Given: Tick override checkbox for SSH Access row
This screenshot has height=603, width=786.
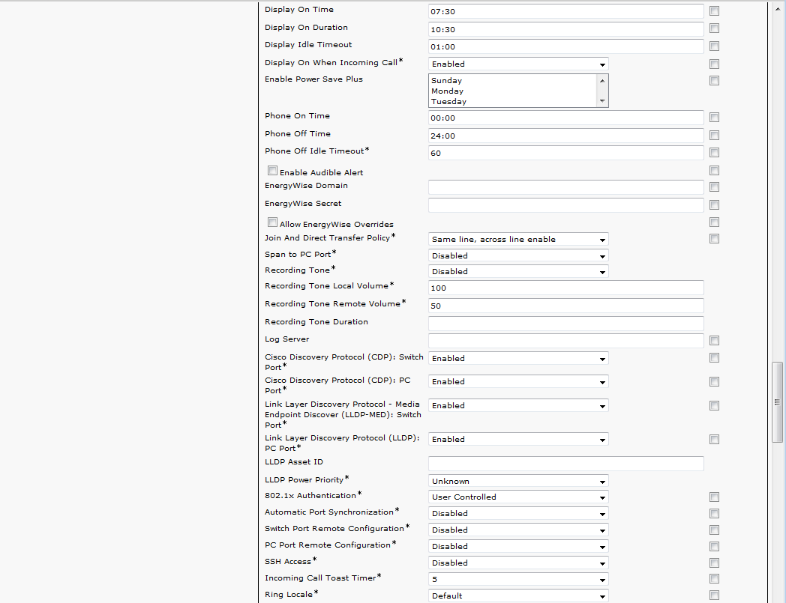Looking at the screenshot, I should pos(714,563).
